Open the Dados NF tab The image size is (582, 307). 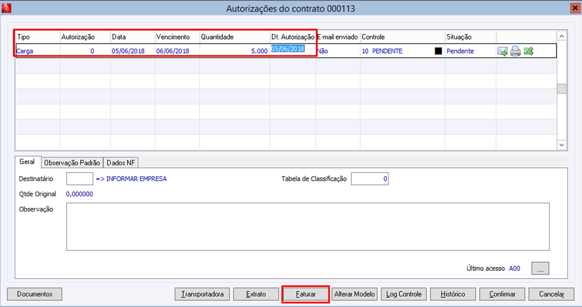point(120,163)
